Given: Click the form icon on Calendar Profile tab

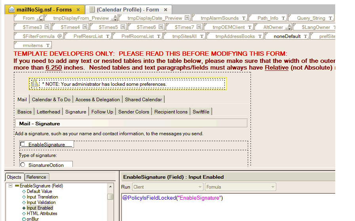Looking at the screenshot, I should click(92, 9).
